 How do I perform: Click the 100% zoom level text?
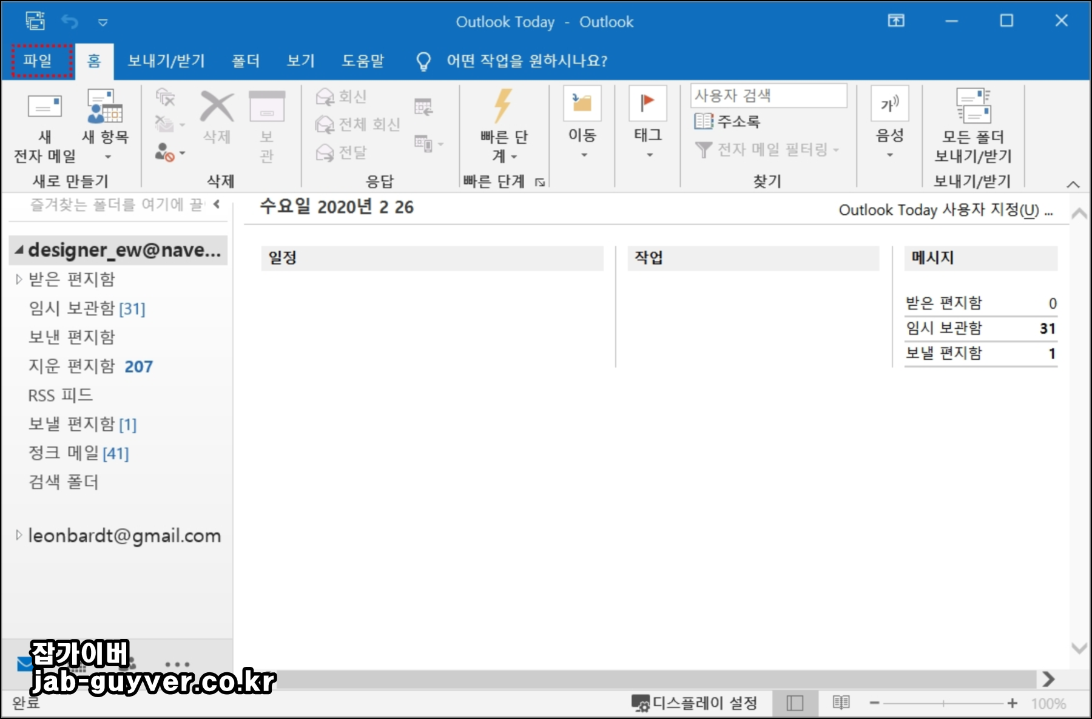(x=1048, y=704)
